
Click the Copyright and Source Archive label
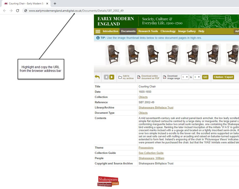pyautogui.click(x=114, y=163)
